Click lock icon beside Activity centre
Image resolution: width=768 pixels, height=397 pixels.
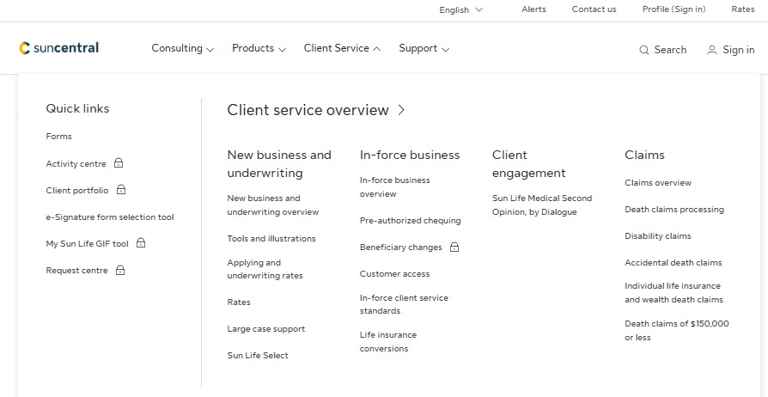119,163
